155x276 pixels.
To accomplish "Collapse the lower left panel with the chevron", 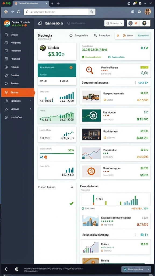I will (x=72, y=187).
